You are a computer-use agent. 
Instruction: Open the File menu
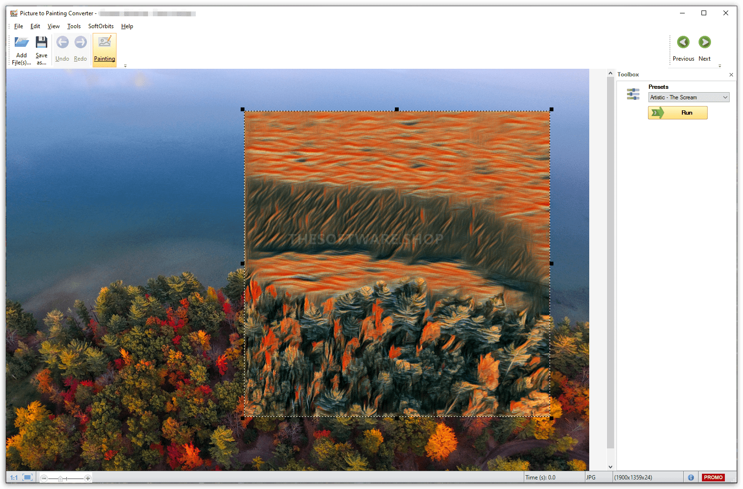pyautogui.click(x=19, y=26)
